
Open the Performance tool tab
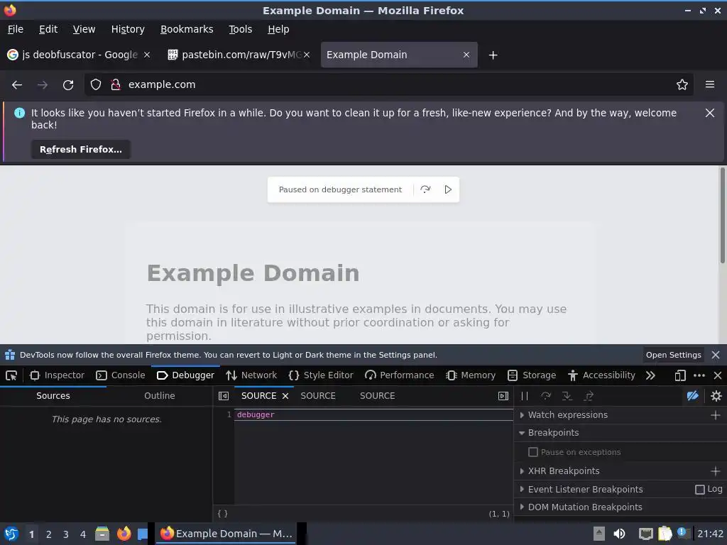400,375
